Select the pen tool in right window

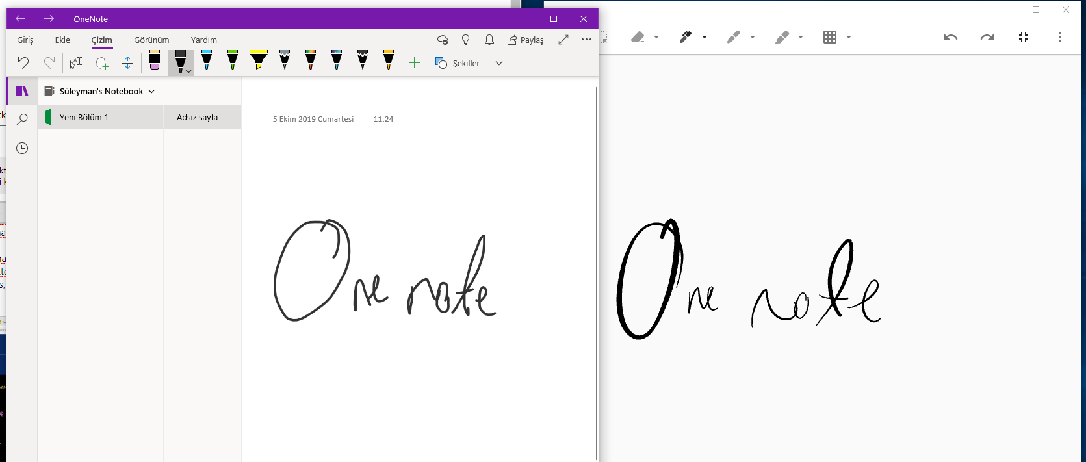[685, 37]
